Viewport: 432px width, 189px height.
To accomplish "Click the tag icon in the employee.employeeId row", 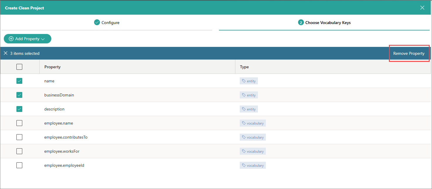I will [x=244, y=165].
